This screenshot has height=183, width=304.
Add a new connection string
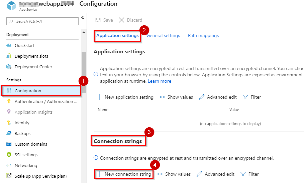tap(124, 174)
